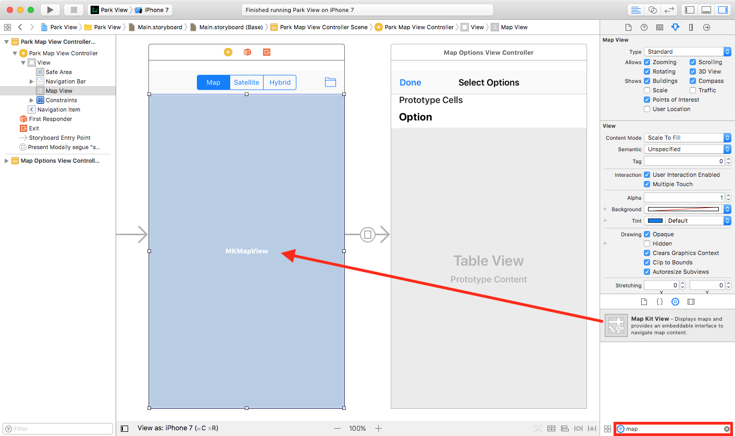735x436 pixels.
Task: Check the User Location option
Action: point(647,109)
